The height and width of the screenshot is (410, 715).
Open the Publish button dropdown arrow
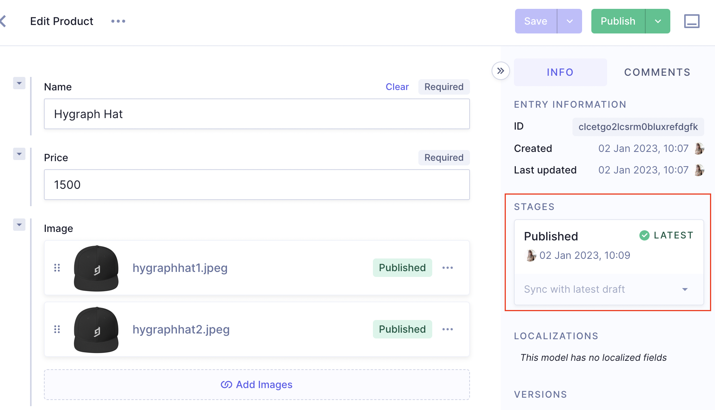(658, 21)
